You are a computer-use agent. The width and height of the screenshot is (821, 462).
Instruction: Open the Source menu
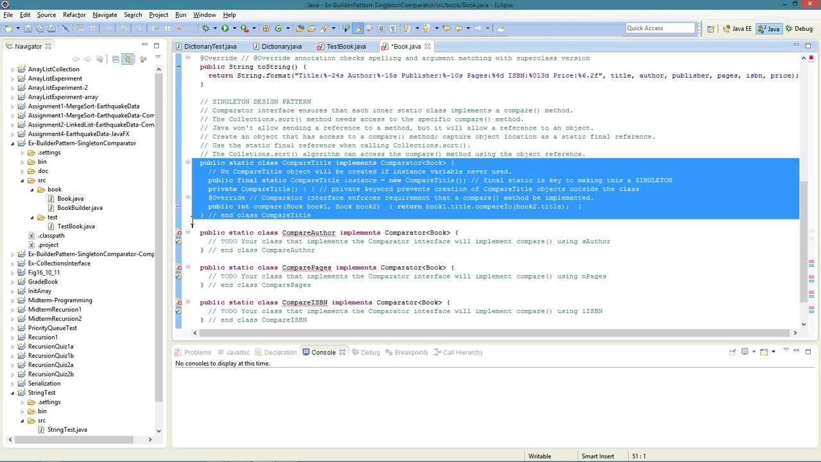pyautogui.click(x=46, y=14)
